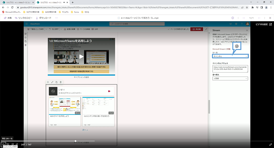Skip backward using the rewind icon
Image resolution: width=274 pixels, height=148 pixels.
(8, 144)
